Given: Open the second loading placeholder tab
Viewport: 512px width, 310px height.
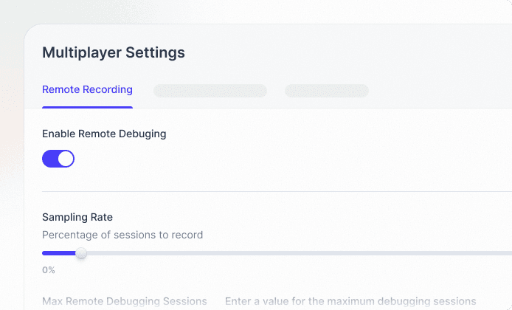Looking at the screenshot, I should point(210,91).
